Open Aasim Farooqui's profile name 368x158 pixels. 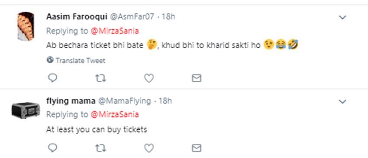coord(77,17)
